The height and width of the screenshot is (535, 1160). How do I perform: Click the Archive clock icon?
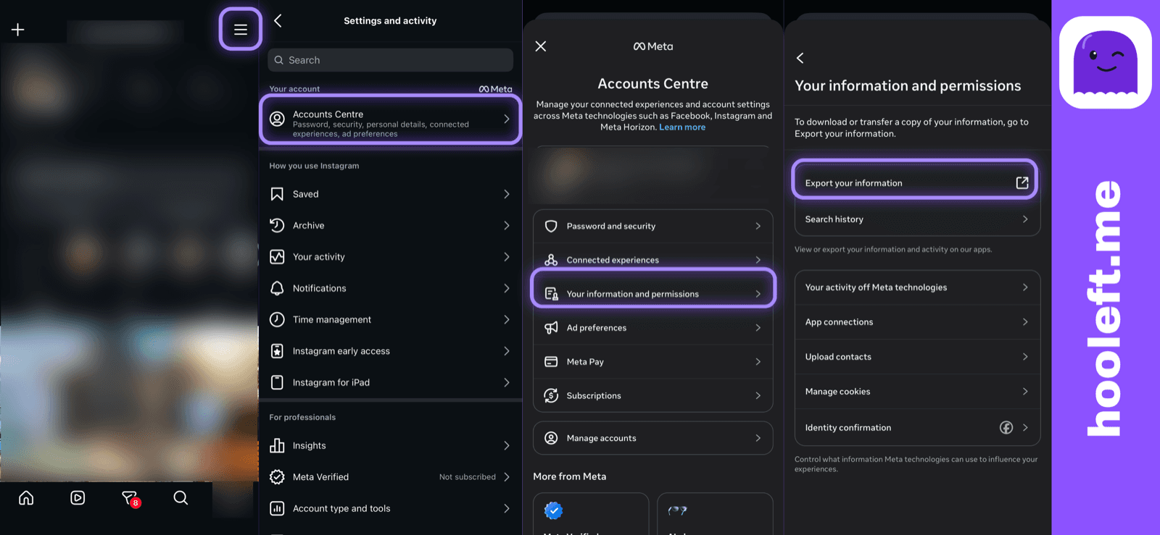pos(277,225)
